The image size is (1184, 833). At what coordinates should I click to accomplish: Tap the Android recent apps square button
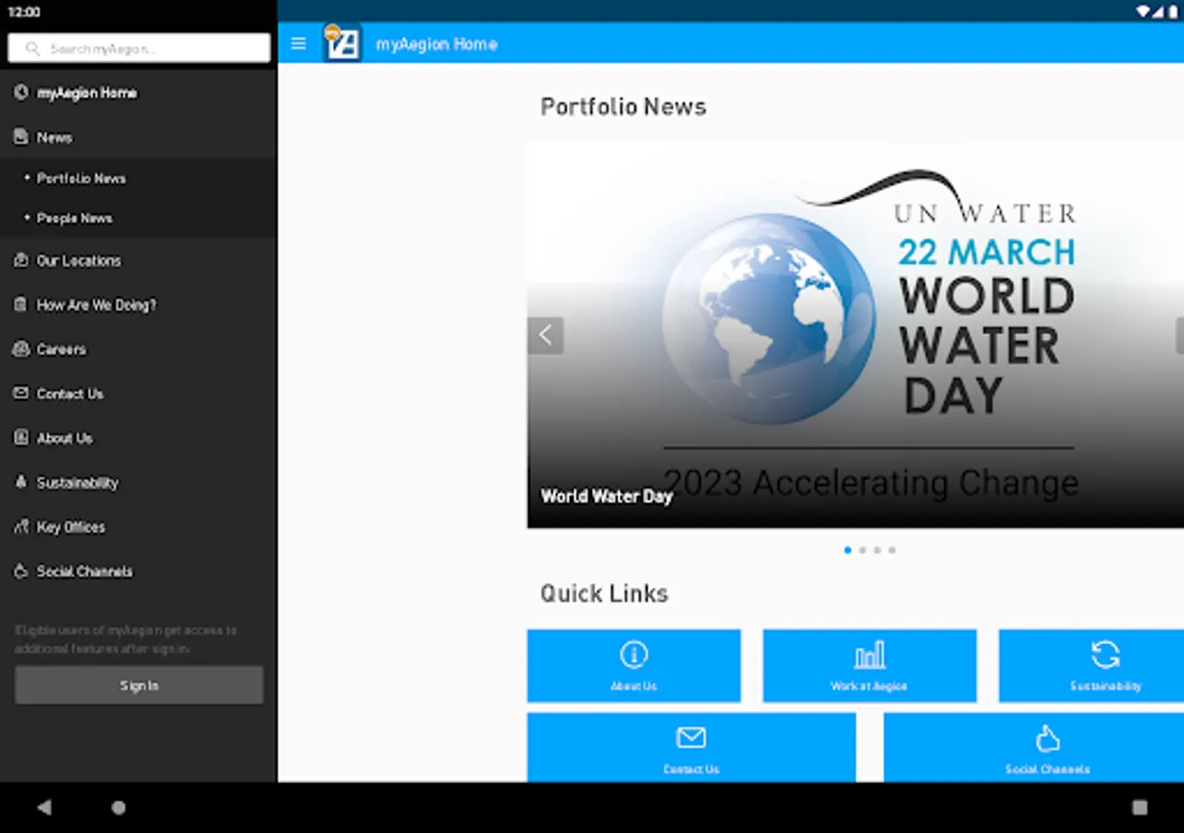(x=1140, y=807)
